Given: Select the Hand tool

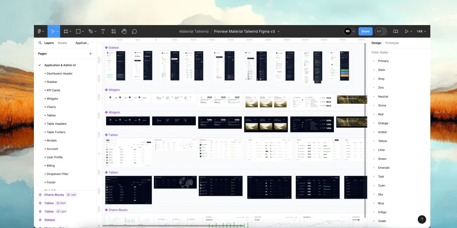Looking at the screenshot, I should [x=124, y=31].
